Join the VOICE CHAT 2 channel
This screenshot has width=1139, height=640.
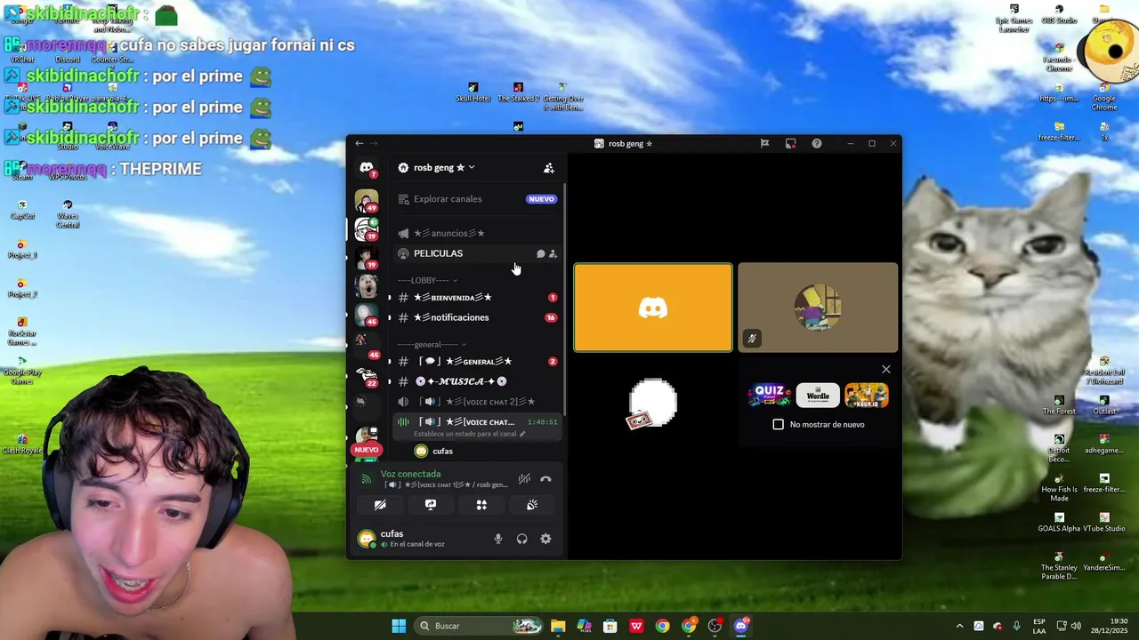[x=477, y=402]
